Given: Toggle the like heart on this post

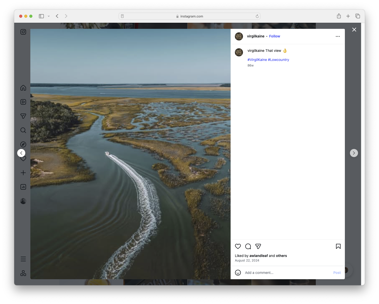Looking at the screenshot, I should (x=238, y=246).
